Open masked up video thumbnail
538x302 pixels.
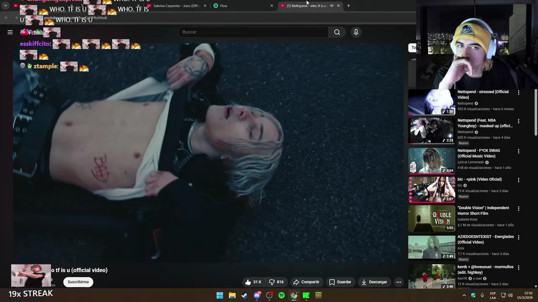432,130
